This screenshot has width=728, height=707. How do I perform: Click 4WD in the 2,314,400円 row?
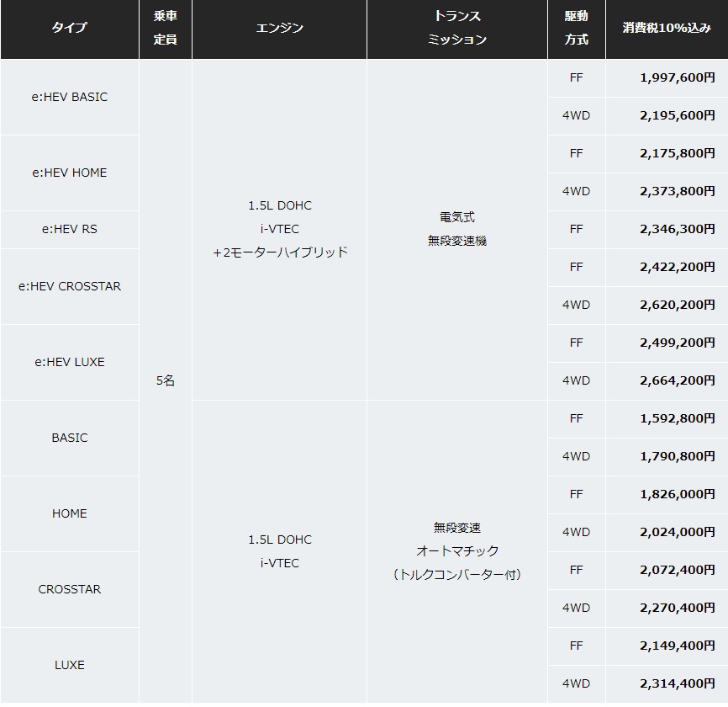click(576, 683)
